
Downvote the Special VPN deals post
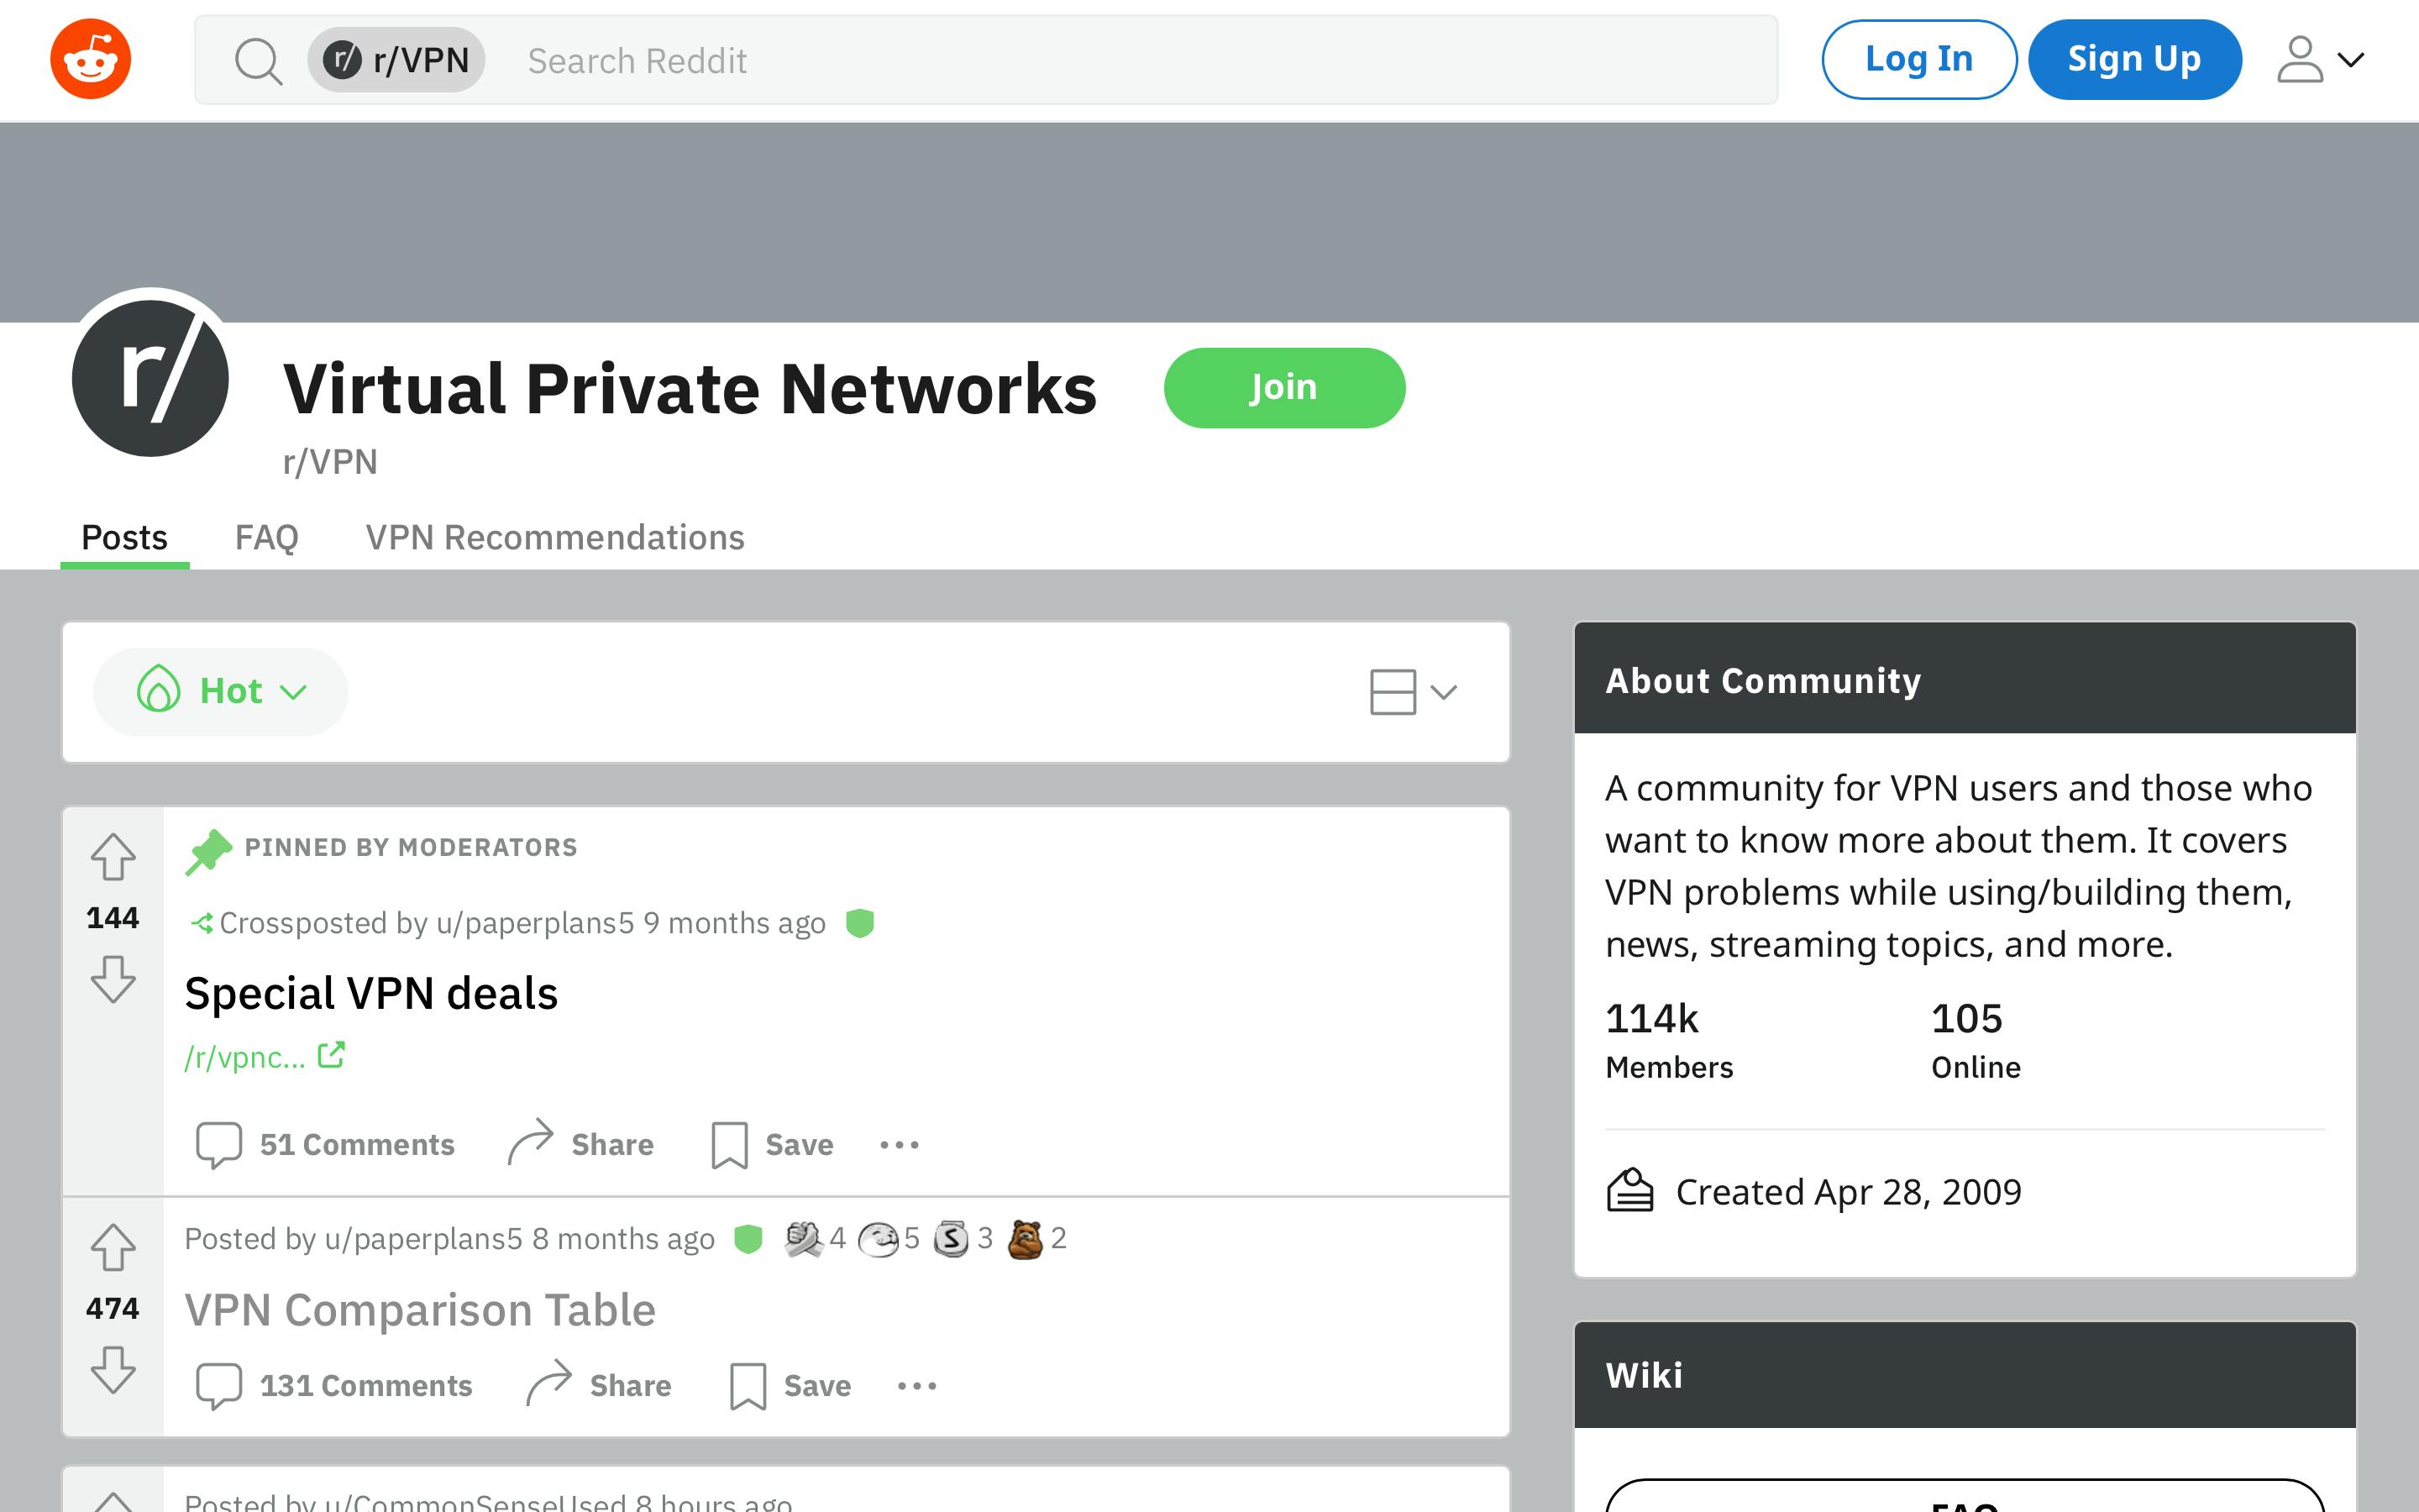[x=113, y=979]
